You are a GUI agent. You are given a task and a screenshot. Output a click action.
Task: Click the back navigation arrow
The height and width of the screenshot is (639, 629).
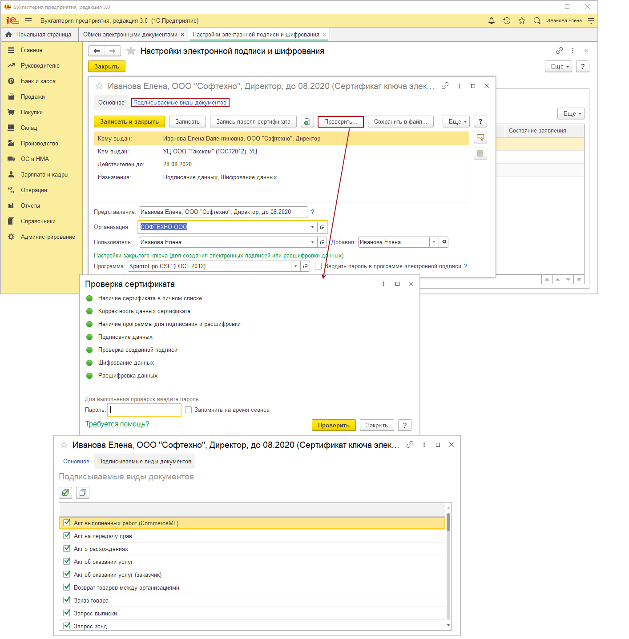97,51
